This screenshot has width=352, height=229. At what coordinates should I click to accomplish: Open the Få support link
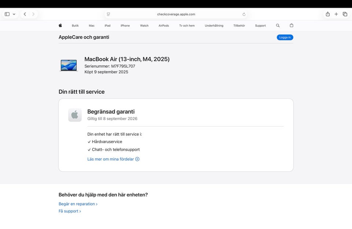(70, 211)
